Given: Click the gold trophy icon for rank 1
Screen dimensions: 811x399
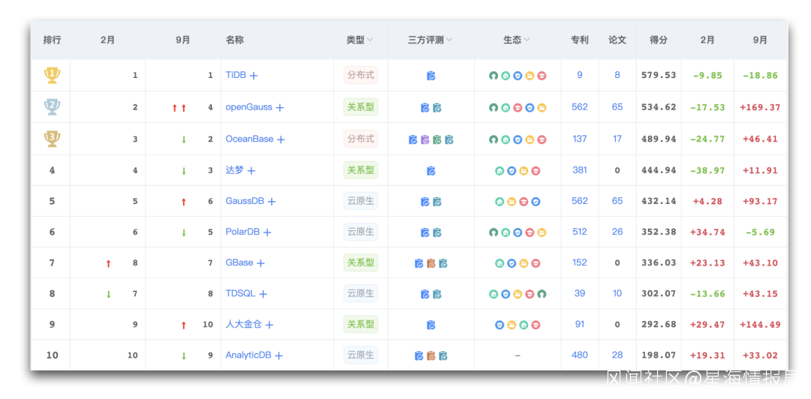Looking at the screenshot, I should 52,75.
